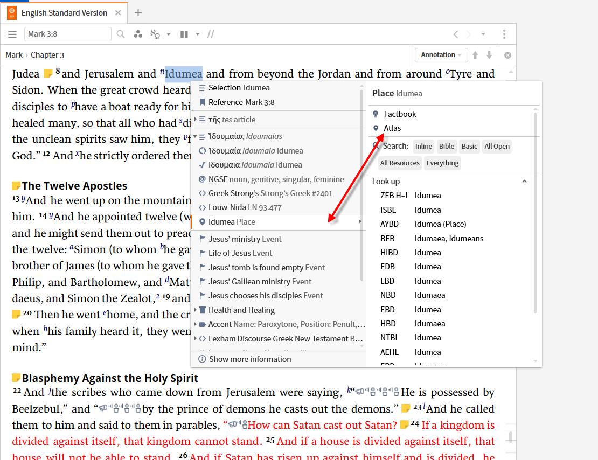The width and height of the screenshot is (598, 460).
Task: Click the All Resources search button
Action: coord(400,163)
